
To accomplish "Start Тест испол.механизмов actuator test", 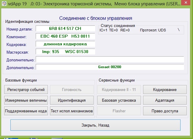I will tap(72, 111).
